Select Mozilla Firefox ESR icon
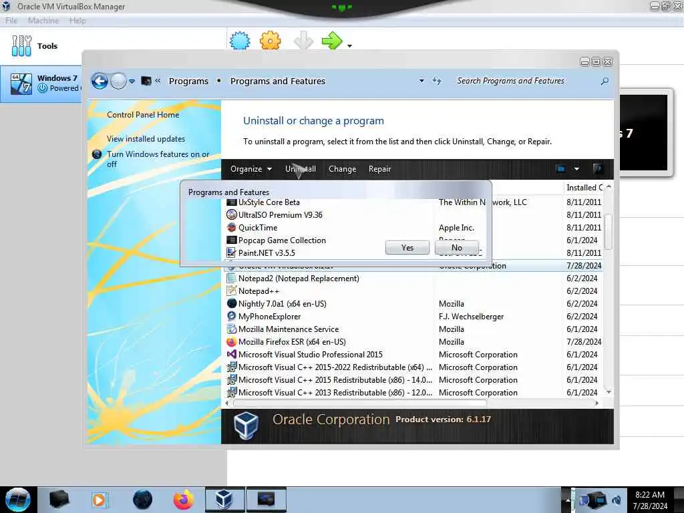684x513 pixels. coord(232,341)
